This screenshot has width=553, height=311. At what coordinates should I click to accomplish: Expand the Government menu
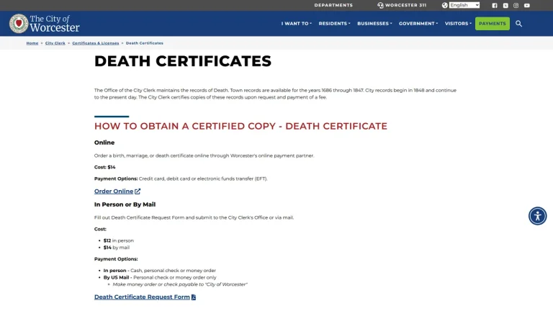(418, 24)
